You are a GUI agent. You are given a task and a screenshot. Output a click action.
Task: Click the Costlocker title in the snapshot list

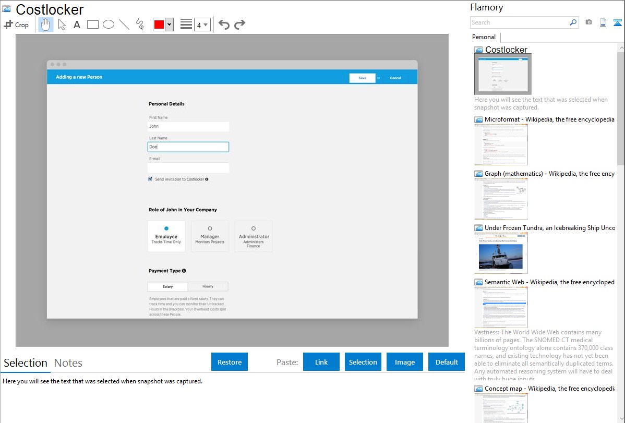click(506, 50)
